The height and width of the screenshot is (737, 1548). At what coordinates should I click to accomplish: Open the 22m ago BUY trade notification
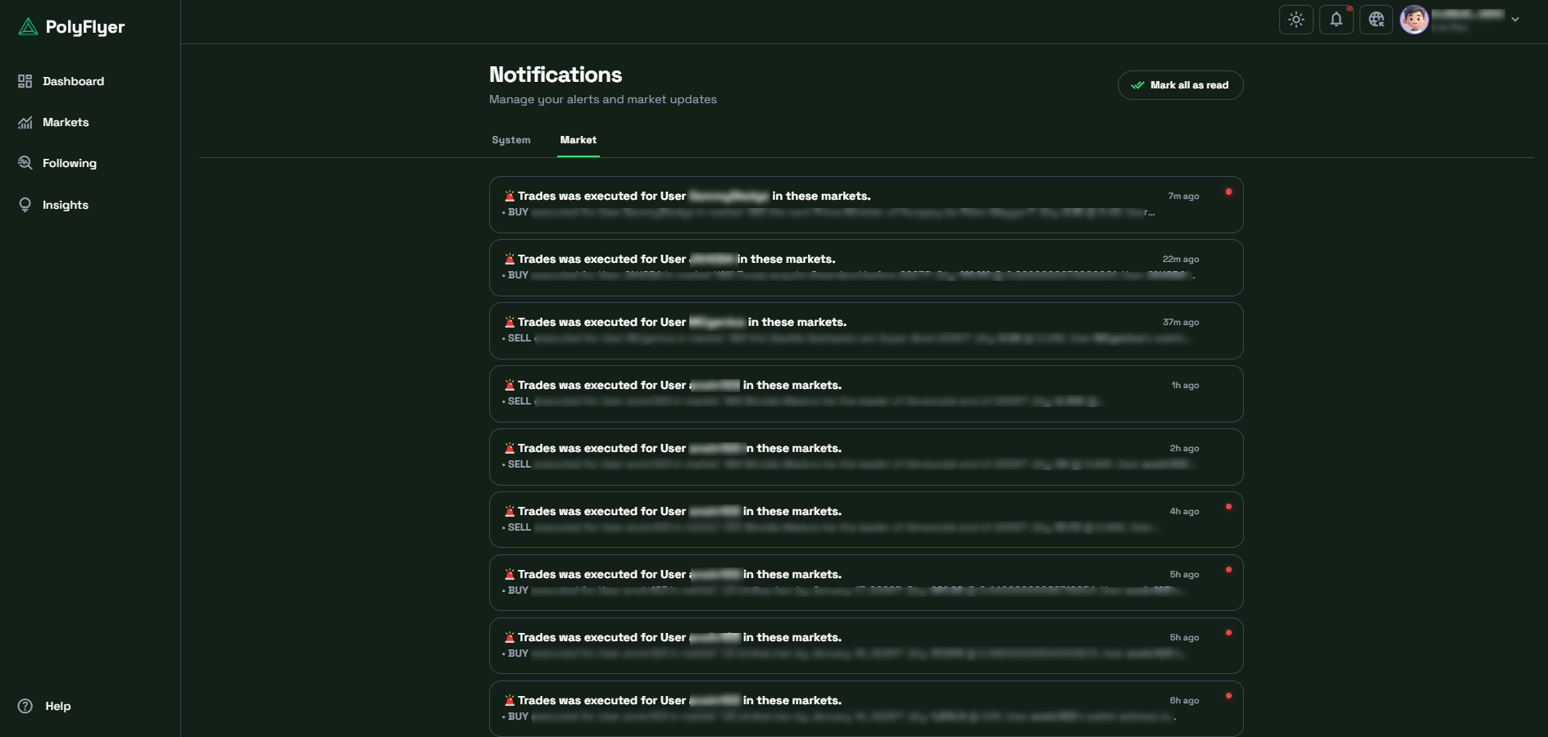click(867, 268)
